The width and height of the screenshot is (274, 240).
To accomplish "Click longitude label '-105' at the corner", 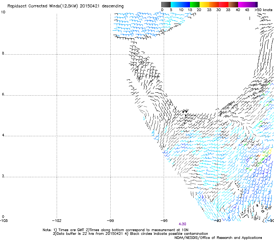I will [x=4, y=221].
